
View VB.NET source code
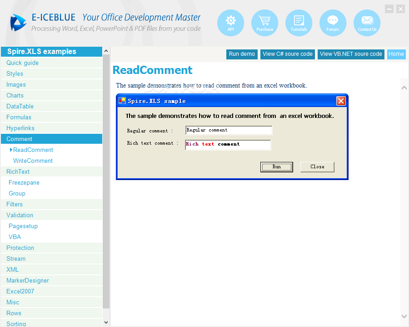351,54
